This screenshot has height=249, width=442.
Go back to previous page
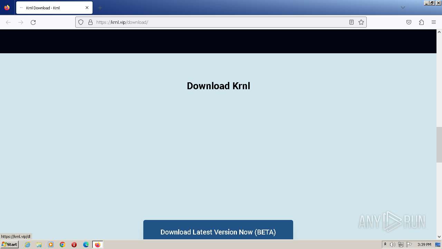coord(8,22)
